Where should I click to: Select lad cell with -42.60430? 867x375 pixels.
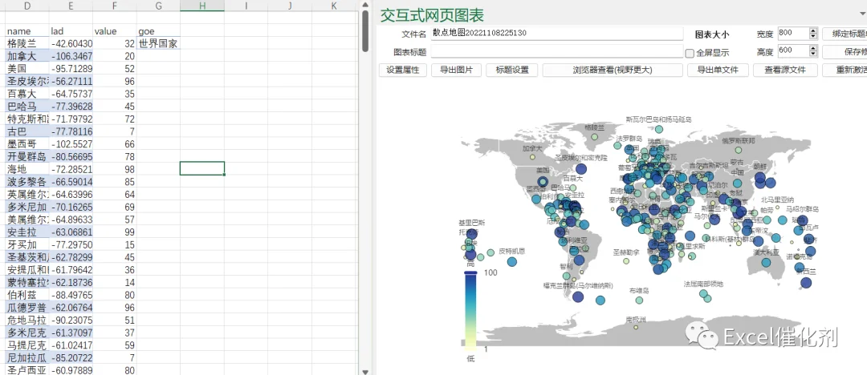point(71,43)
